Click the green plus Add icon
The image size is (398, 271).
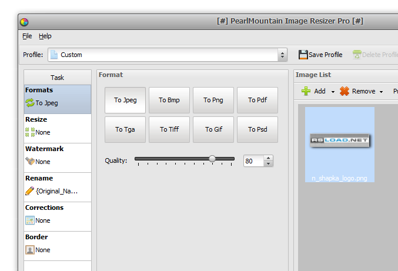306,91
